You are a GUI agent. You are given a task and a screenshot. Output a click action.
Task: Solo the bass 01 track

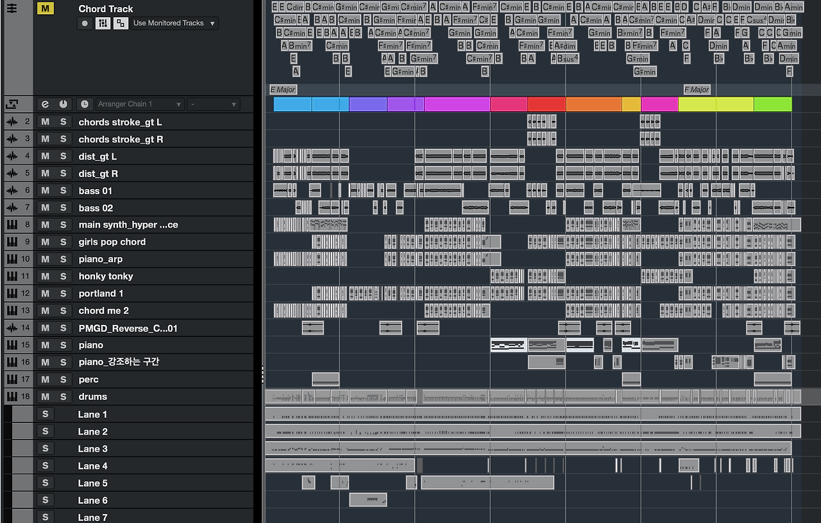point(63,190)
